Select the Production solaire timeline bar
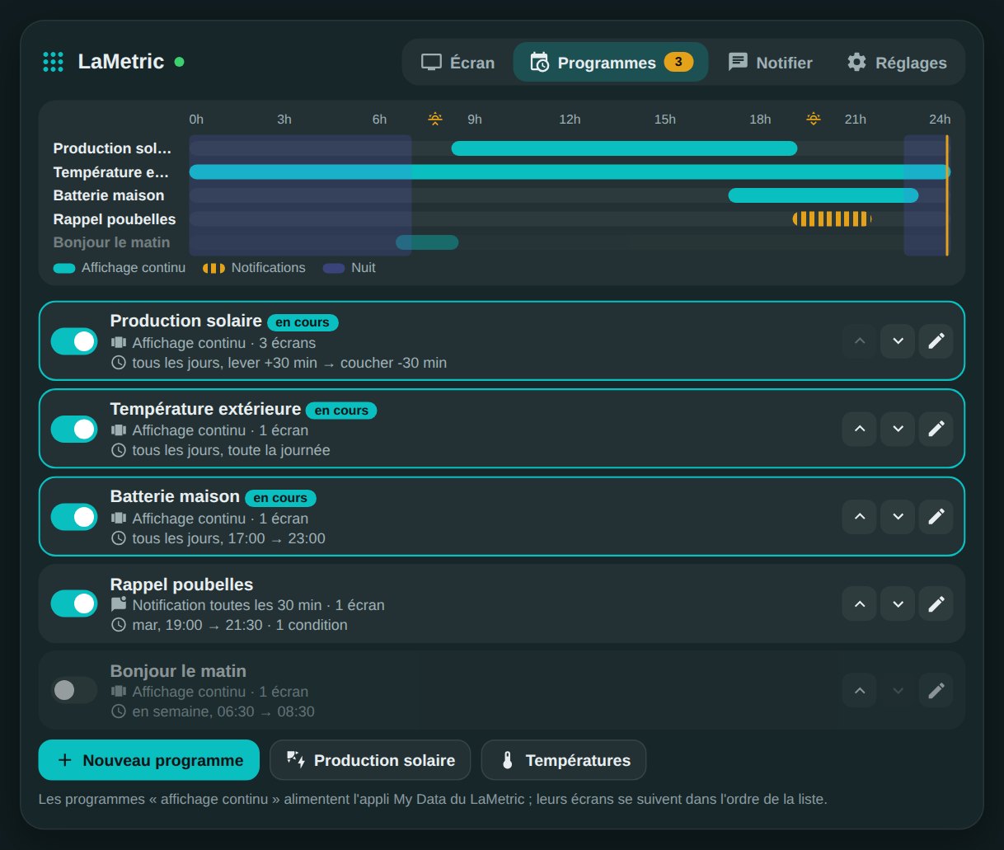This screenshot has width=1004, height=850. (624, 148)
